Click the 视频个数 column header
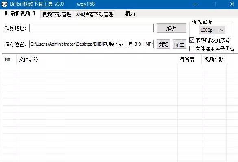 [x=214, y=59]
